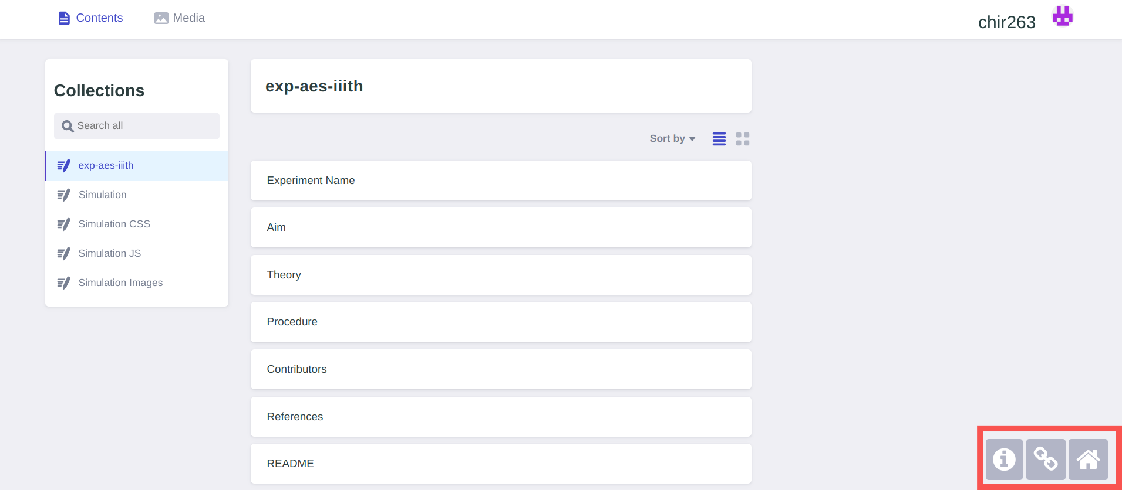This screenshot has height=490, width=1122.
Task: Focus the Search all input field
Action: tap(137, 126)
